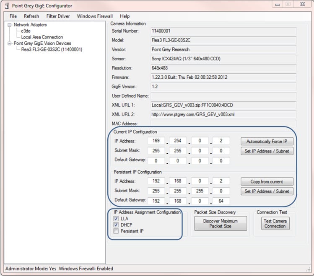The height and width of the screenshot is (276, 314).
Task: Click the empty MAC Address field
Action: coord(223,124)
